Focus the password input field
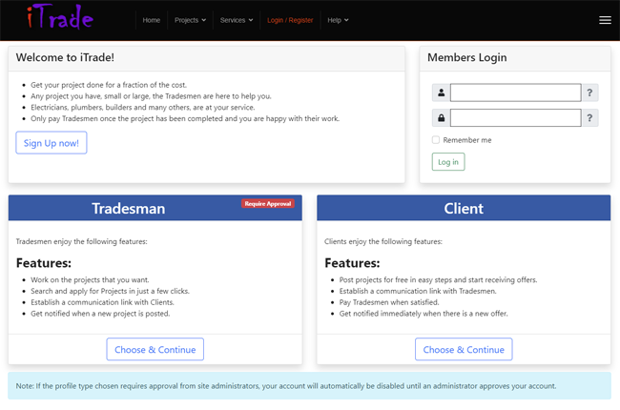The height and width of the screenshot is (410, 620). [516, 118]
